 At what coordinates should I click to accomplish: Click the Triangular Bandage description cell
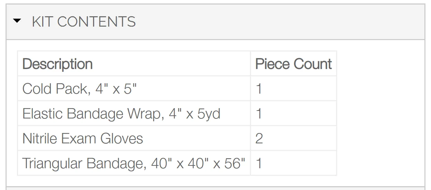[x=134, y=163]
